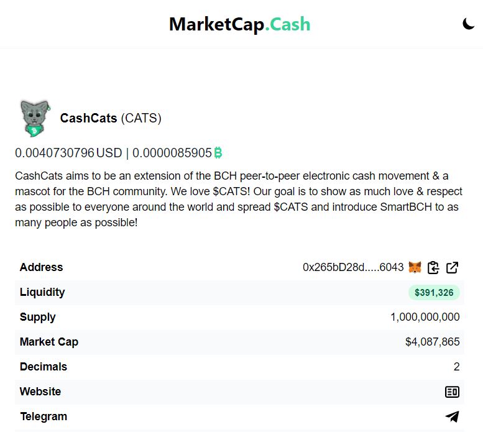
Task: Open the CashCats website icon
Action: [x=452, y=392]
